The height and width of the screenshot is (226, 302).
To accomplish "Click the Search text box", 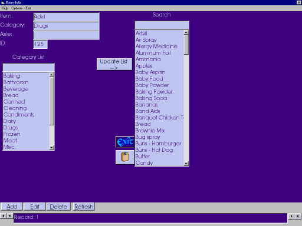I will (x=162, y=25).
